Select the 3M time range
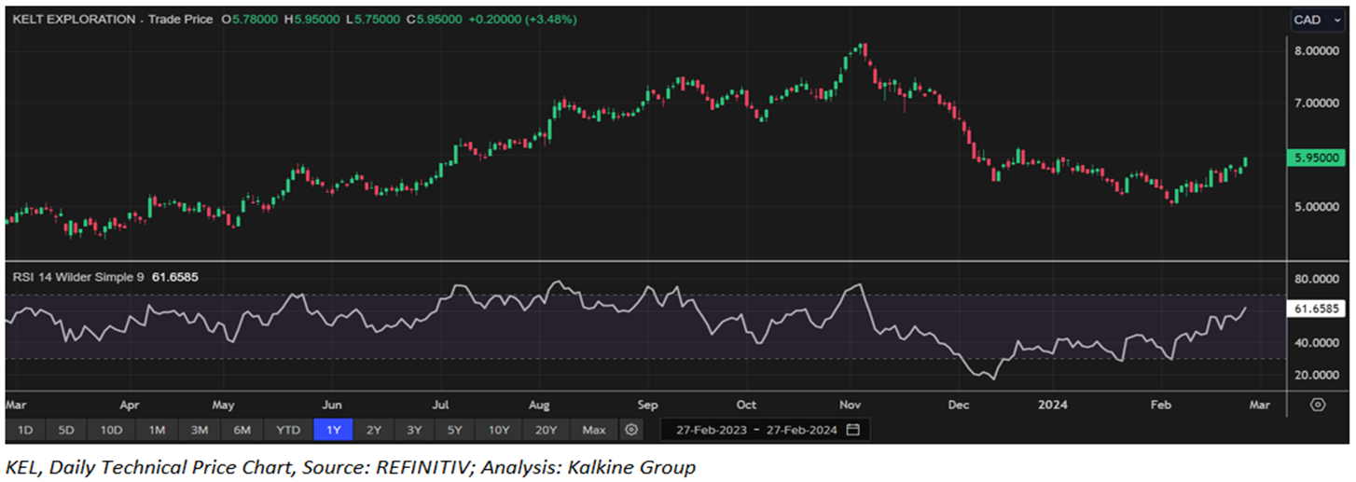This screenshot has height=482, width=1356. 199,430
